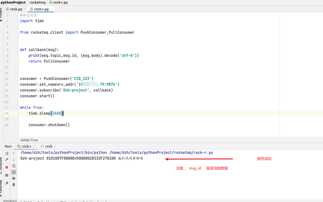The image size is (323, 202).
Task: Click 'set_namesrv_addr' on line 13
Action: [x=57, y=84]
